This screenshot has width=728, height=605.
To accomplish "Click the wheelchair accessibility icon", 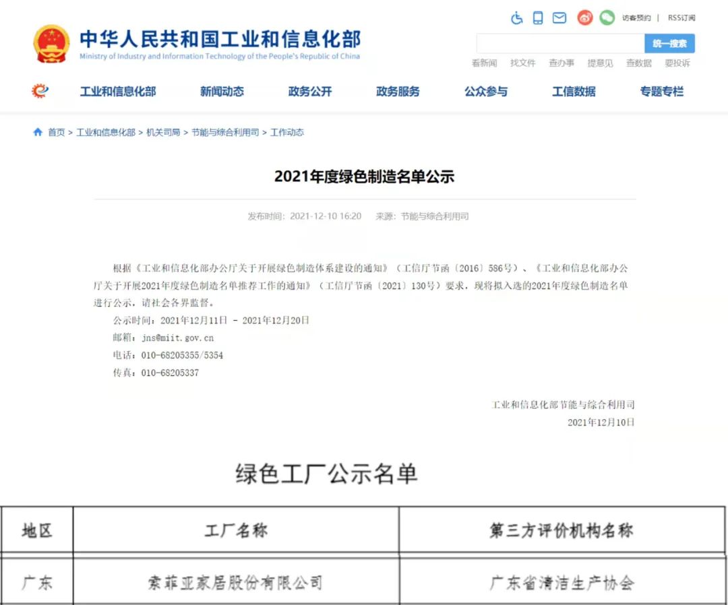I will click(517, 18).
